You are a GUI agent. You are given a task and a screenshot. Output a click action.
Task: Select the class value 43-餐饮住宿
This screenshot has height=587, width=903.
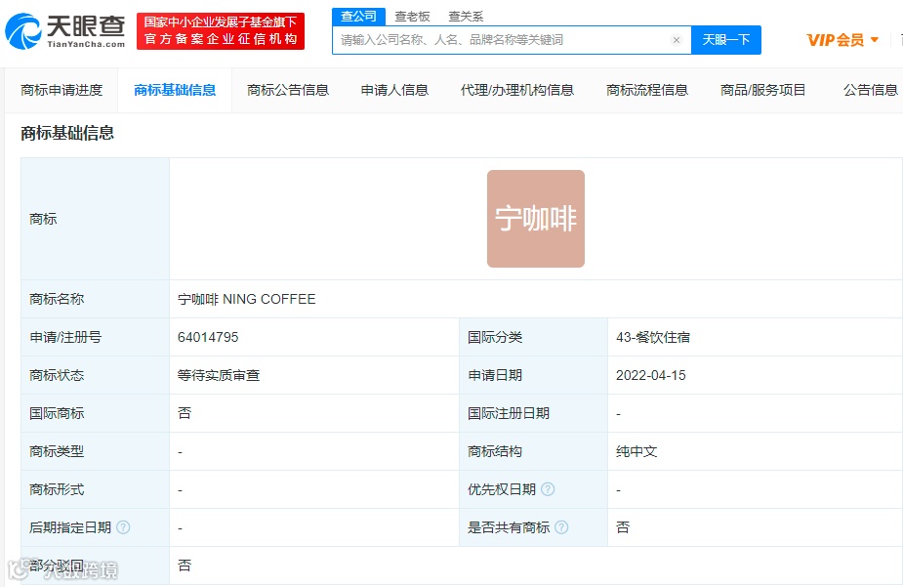[653, 337]
